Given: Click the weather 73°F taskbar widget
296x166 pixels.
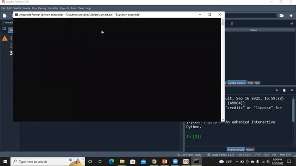Looking at the screenshot, I should [225, 162].
